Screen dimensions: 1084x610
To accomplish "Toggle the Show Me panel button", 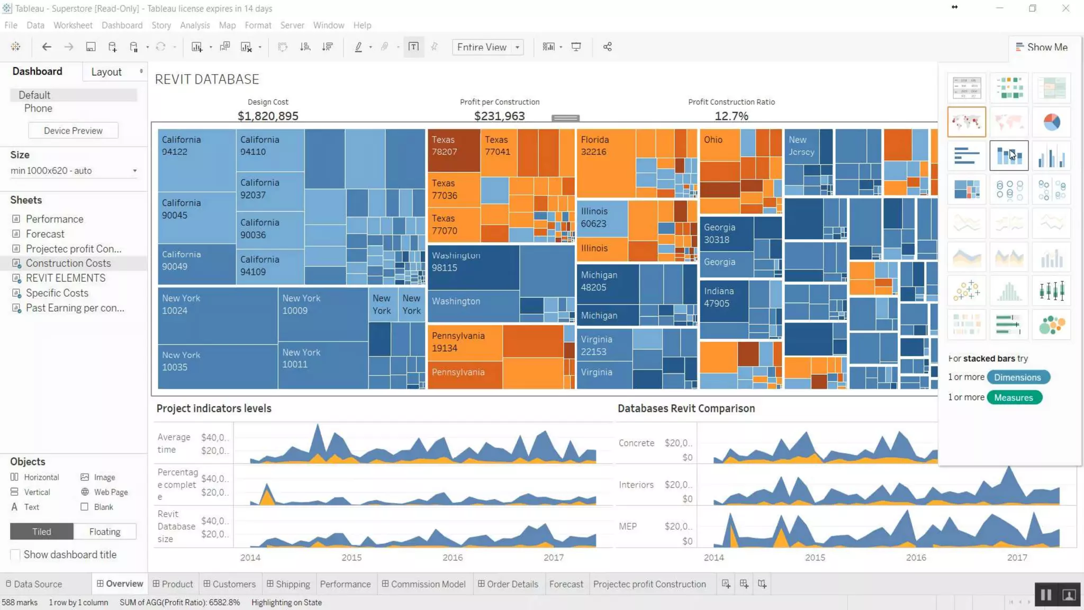I will click(x=1041, y=47).
